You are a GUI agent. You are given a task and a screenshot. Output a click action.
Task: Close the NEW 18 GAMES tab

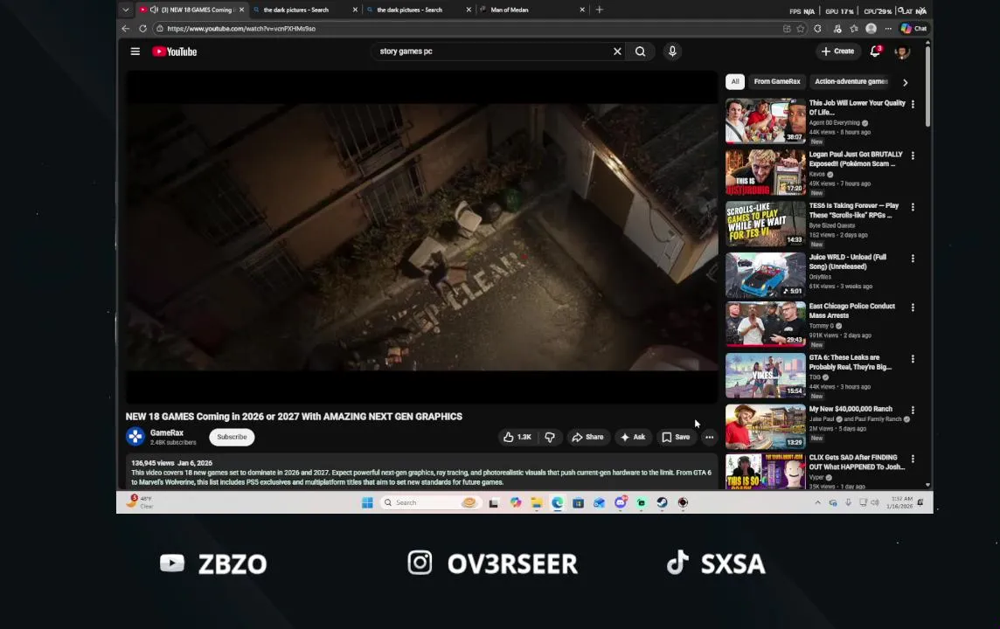(242, 10)
